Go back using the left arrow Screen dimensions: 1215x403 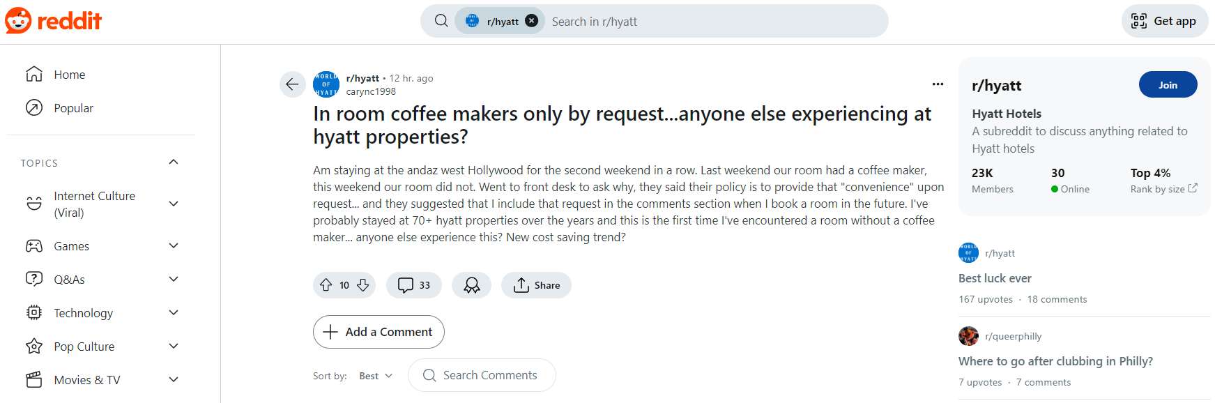click(293, 84)
